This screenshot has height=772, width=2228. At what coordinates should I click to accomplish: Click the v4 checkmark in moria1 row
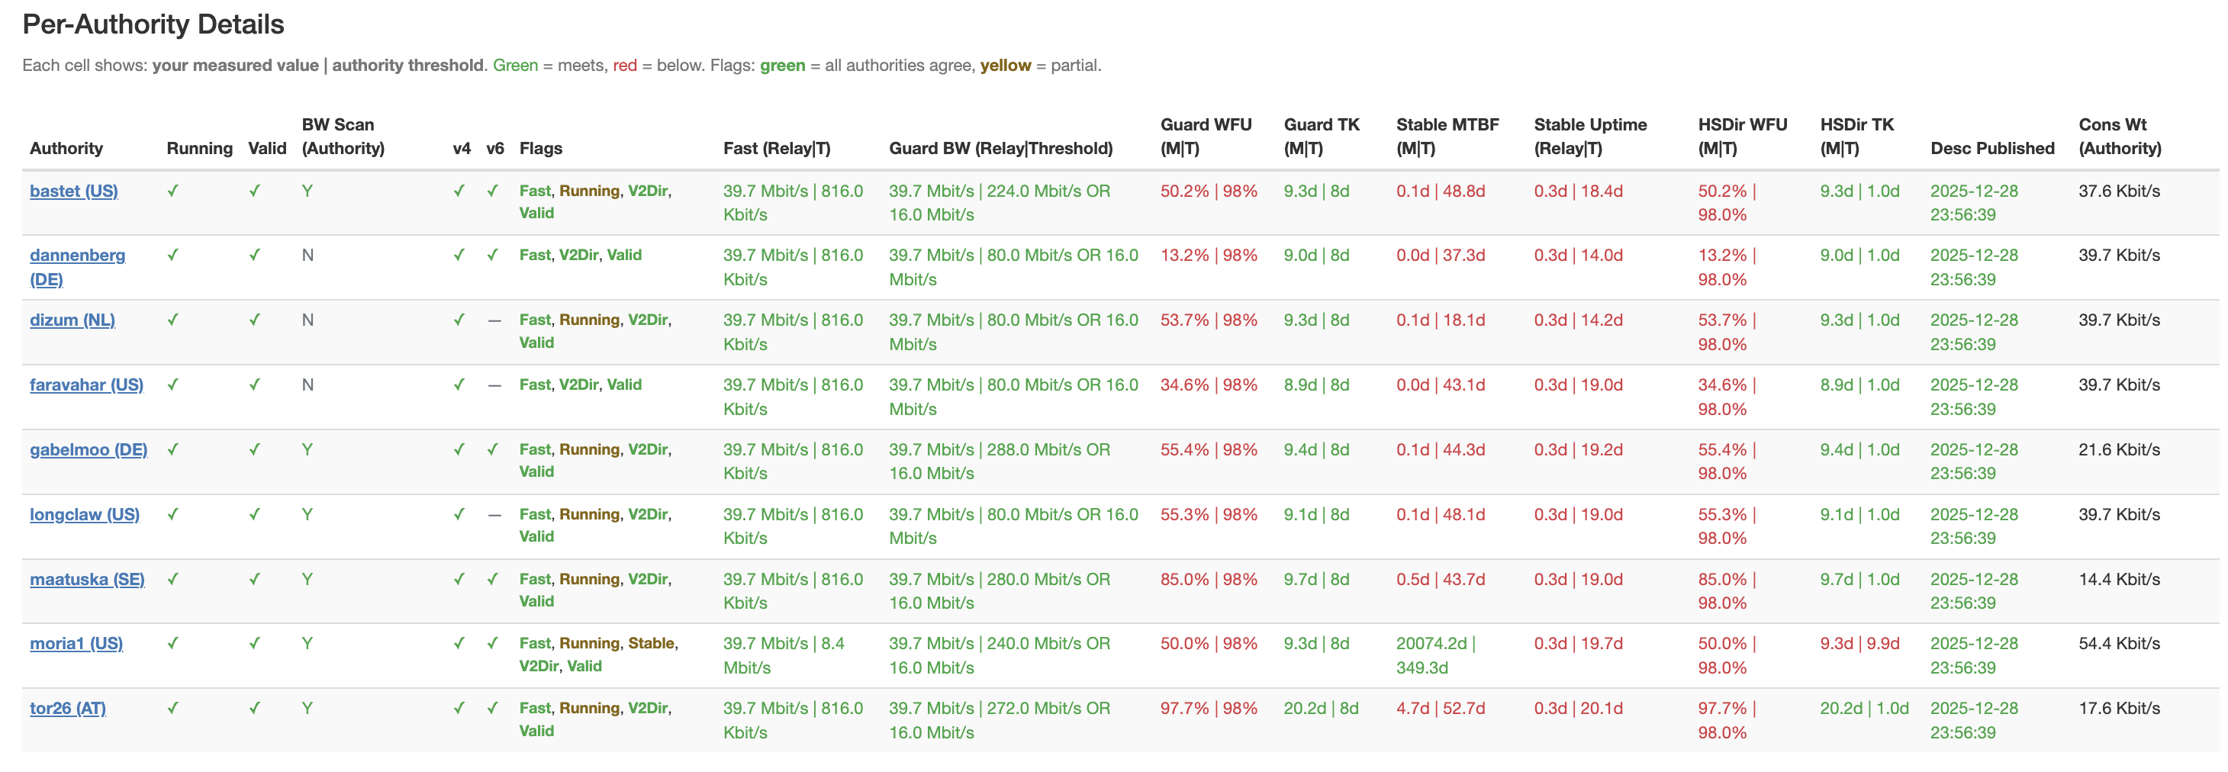point(459,643)
